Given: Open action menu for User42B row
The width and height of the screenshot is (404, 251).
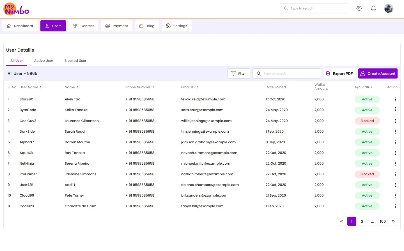Looking at the screenshot, I should tap(395, 185).
